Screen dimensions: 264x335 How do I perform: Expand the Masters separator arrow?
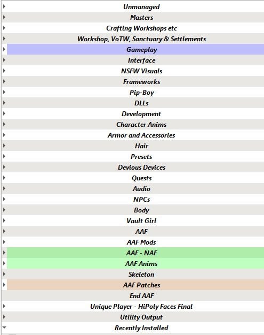pos(4,17)
